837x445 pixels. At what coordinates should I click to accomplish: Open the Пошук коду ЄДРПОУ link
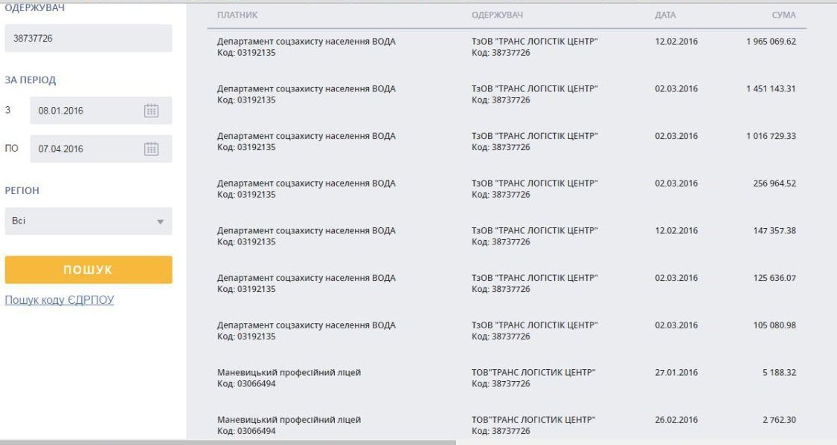pyautogui.click(x=60, y=300)
